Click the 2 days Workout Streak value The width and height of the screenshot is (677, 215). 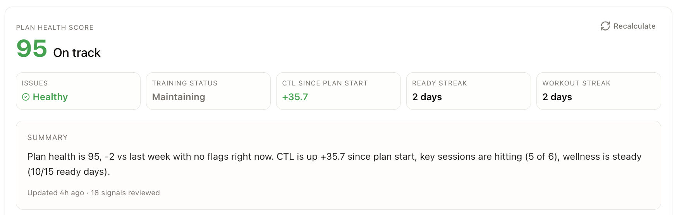tap(557, 97)
